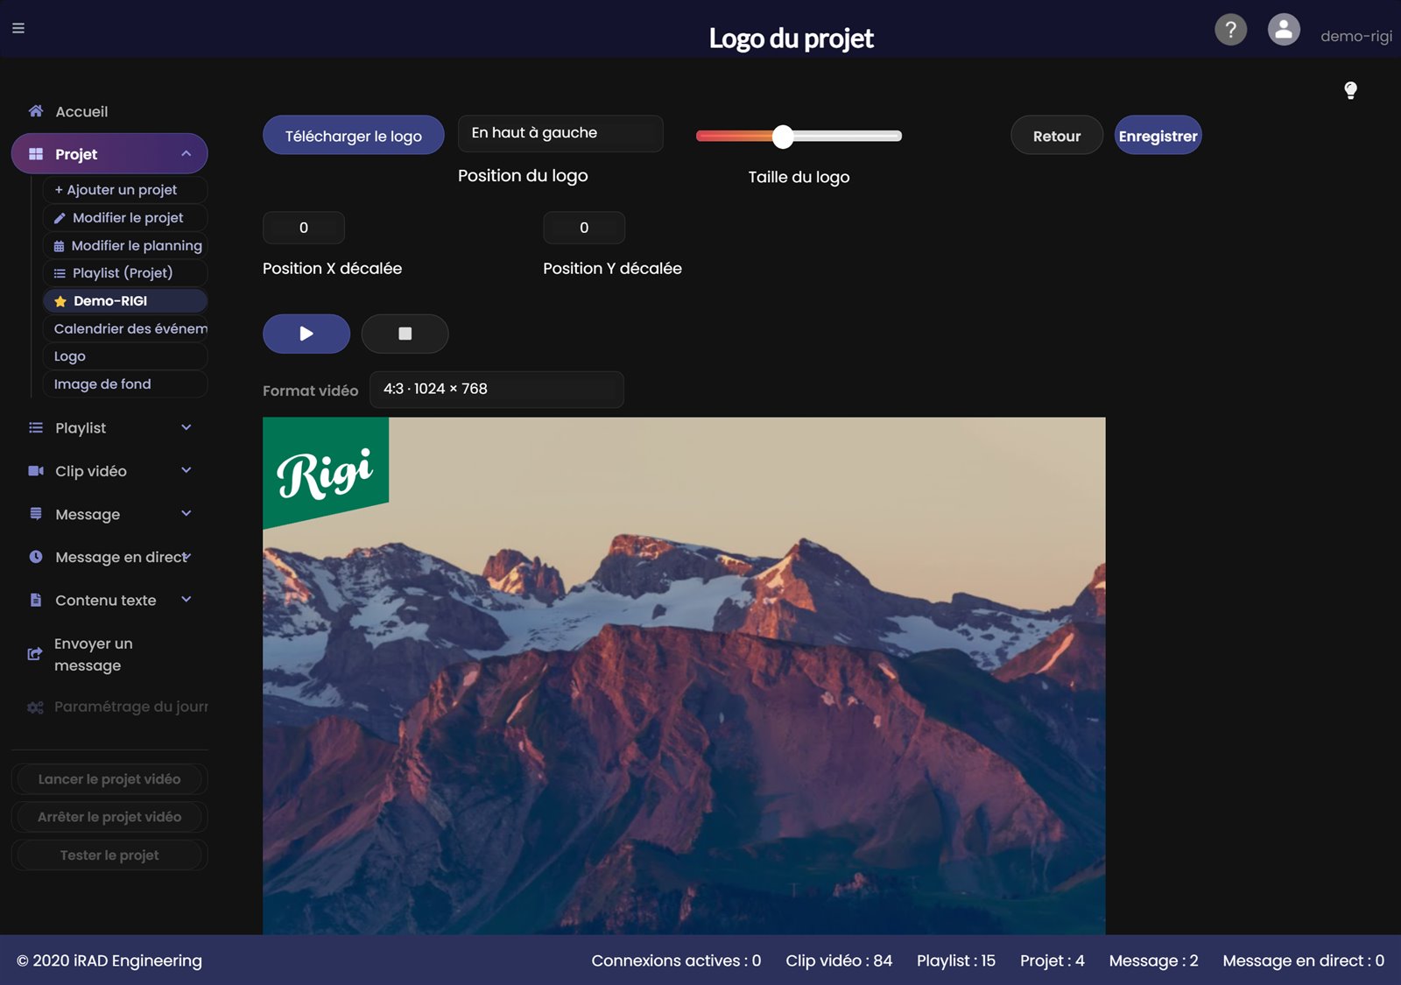Collapse the Projet menu chevron
The height and width of the screenshot is (985, 1401).
[187, 153]
